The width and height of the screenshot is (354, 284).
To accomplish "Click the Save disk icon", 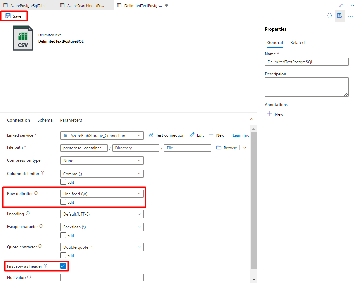I will [8, 16].
